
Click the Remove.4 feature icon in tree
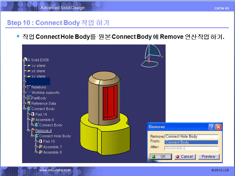(33, 131)
